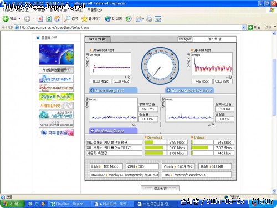Image resolution: width=277 pixels, height=208 pixels.
Task: Switch to the PlayOne taskbar window
Action: (70, 204)
